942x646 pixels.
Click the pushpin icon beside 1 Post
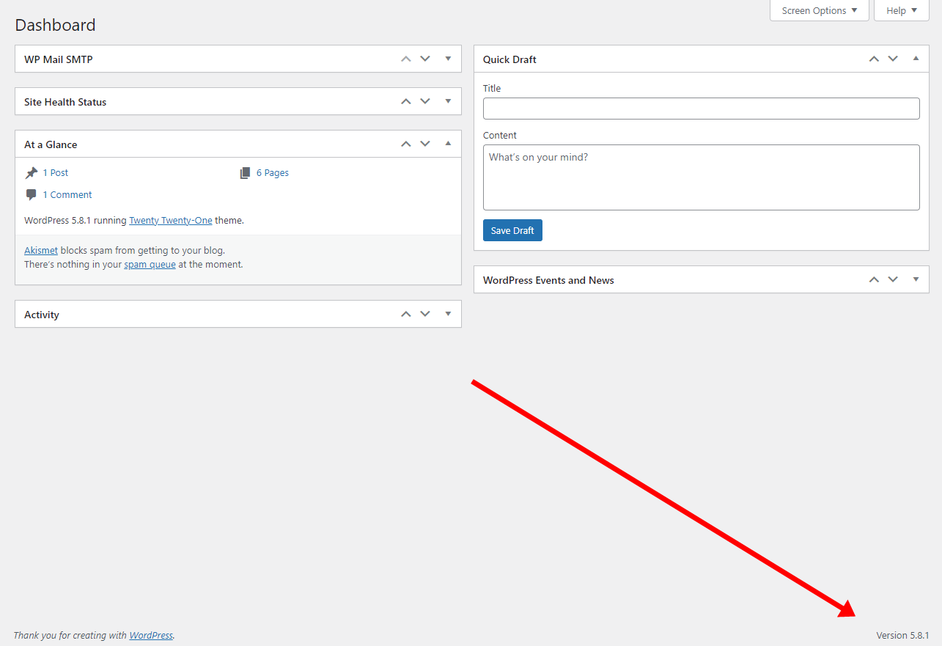(x=32, y=173)
